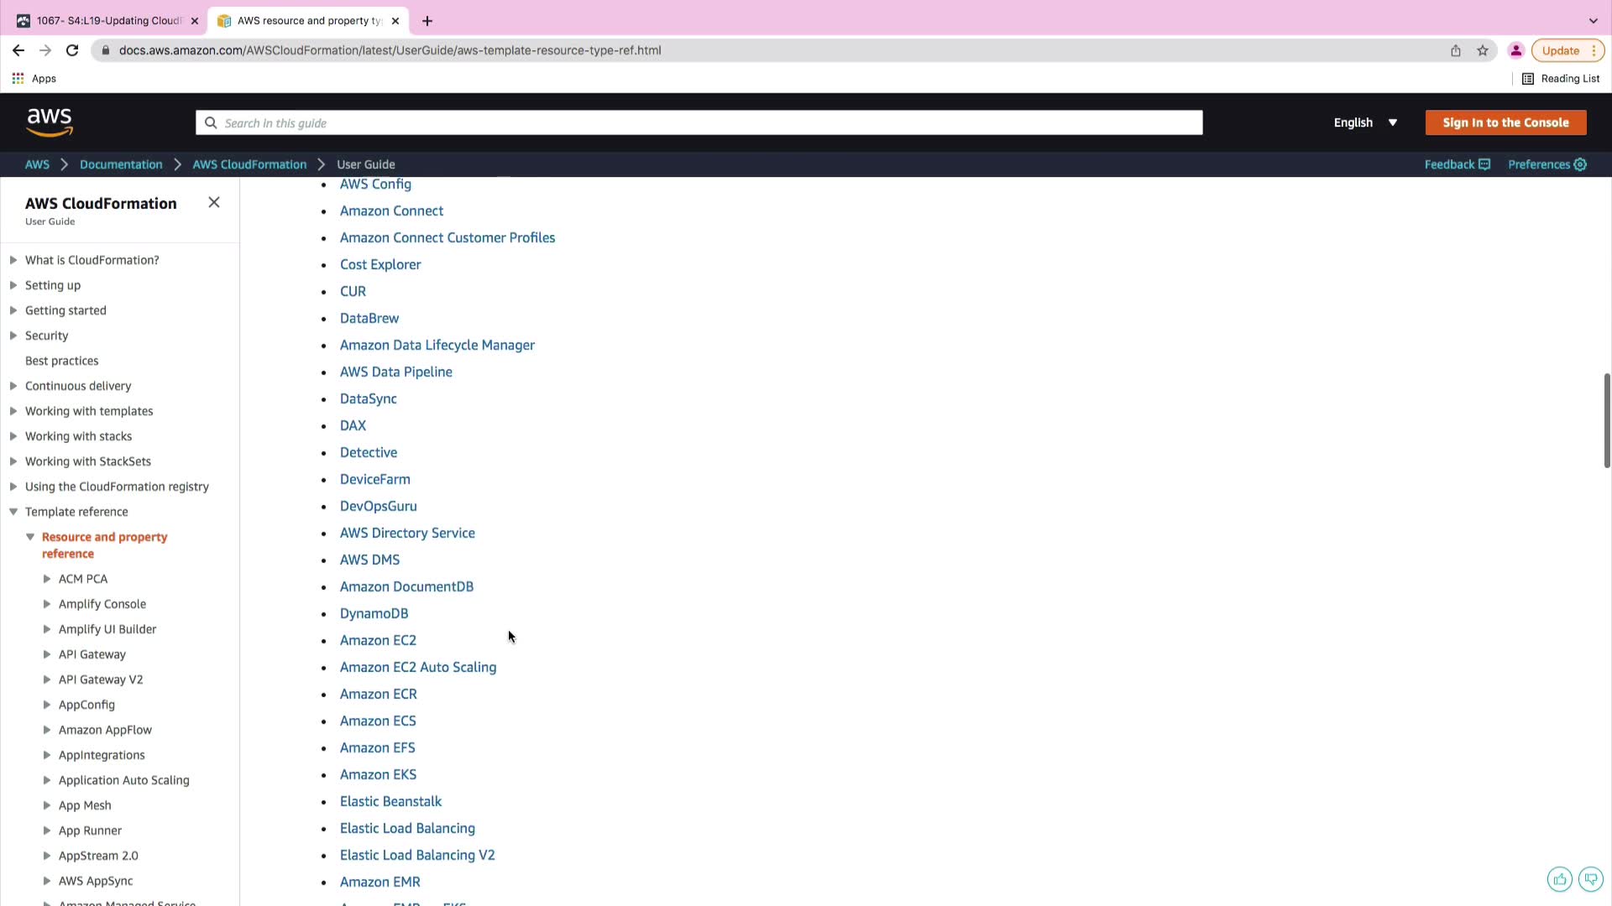The height and width of the screenshot is (906, 1612).
Task: Open the DynamoDB link
Action: [x=374, y=613]
